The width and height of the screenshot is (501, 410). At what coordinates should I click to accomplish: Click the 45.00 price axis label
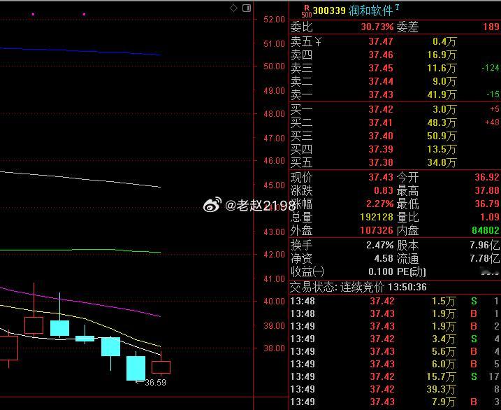(x=274, y=185)
